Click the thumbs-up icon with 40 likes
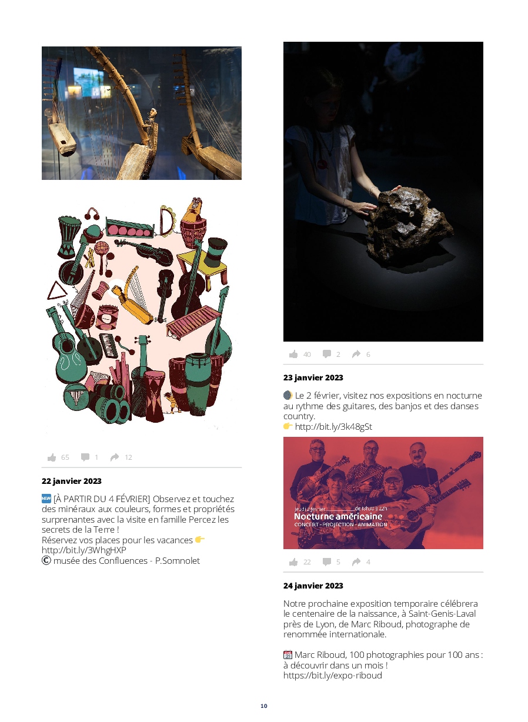Screen dimensions: 528x722 pos(293,354)
